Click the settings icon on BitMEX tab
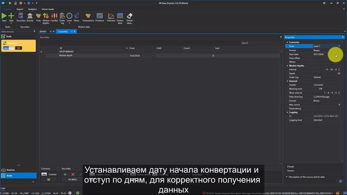 pos(50,31)
